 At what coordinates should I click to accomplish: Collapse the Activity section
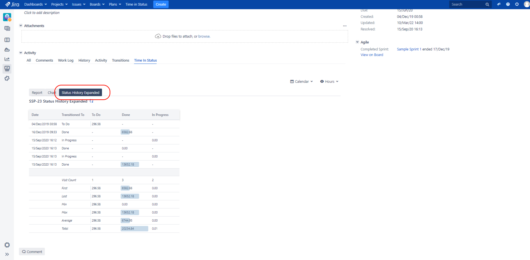(21, 53)
